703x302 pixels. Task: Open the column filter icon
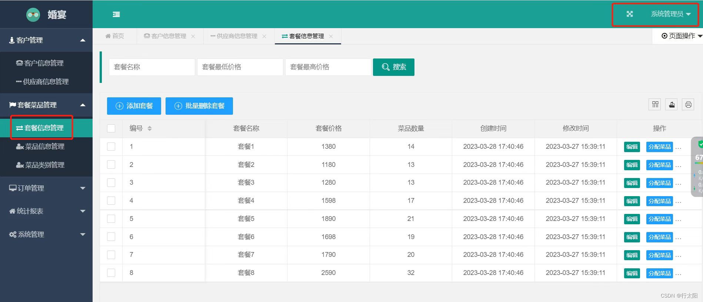[x=655, y=105]
